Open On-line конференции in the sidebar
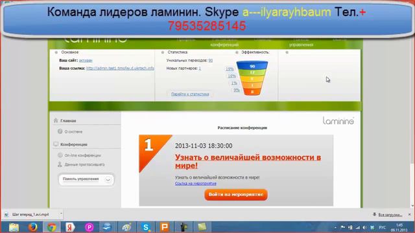Image resolution: width=415 pixels, height=233 pixels. click(x=82, y=155)
